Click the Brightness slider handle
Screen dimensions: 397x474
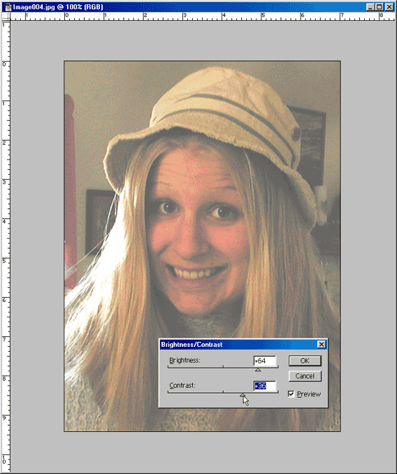point(258,369)
